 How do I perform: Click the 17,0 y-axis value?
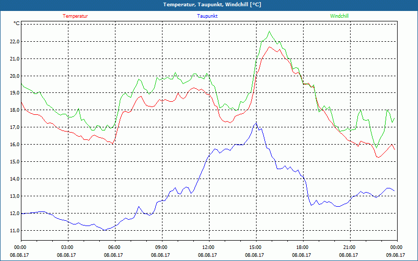[x=14, y=127]
